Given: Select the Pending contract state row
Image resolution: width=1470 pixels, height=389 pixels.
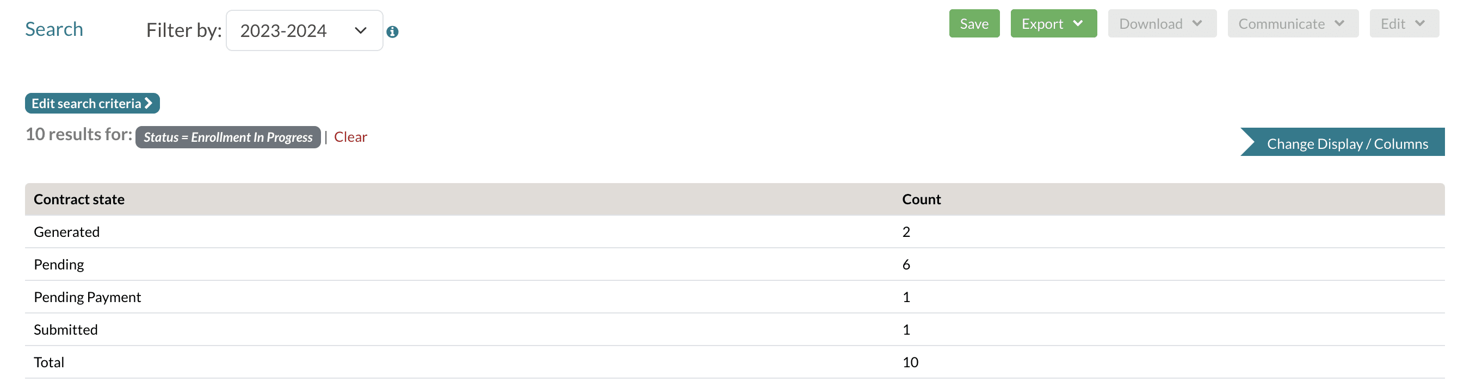Looking at the screenshot, I should [x=59, y=264].
